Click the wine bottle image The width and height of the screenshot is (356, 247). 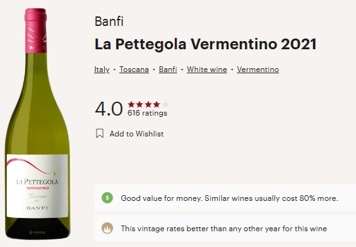pyautogui.click(x=37, y=124)
